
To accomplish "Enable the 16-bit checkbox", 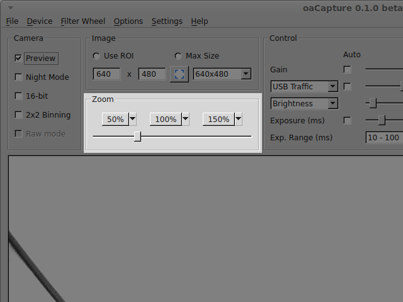I will [18, 96].
